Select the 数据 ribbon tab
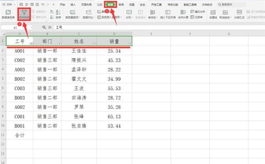The width and height of the screenshot is (265, 164). click(x=110, y=4)
